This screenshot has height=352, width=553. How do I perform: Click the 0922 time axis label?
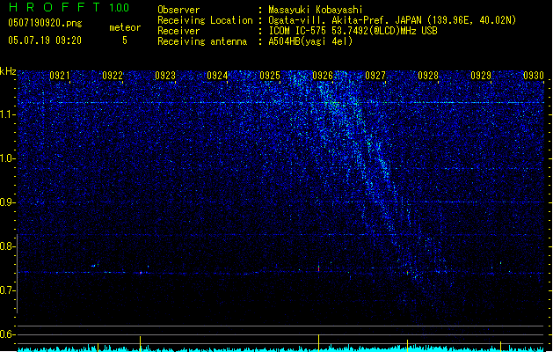113,76
